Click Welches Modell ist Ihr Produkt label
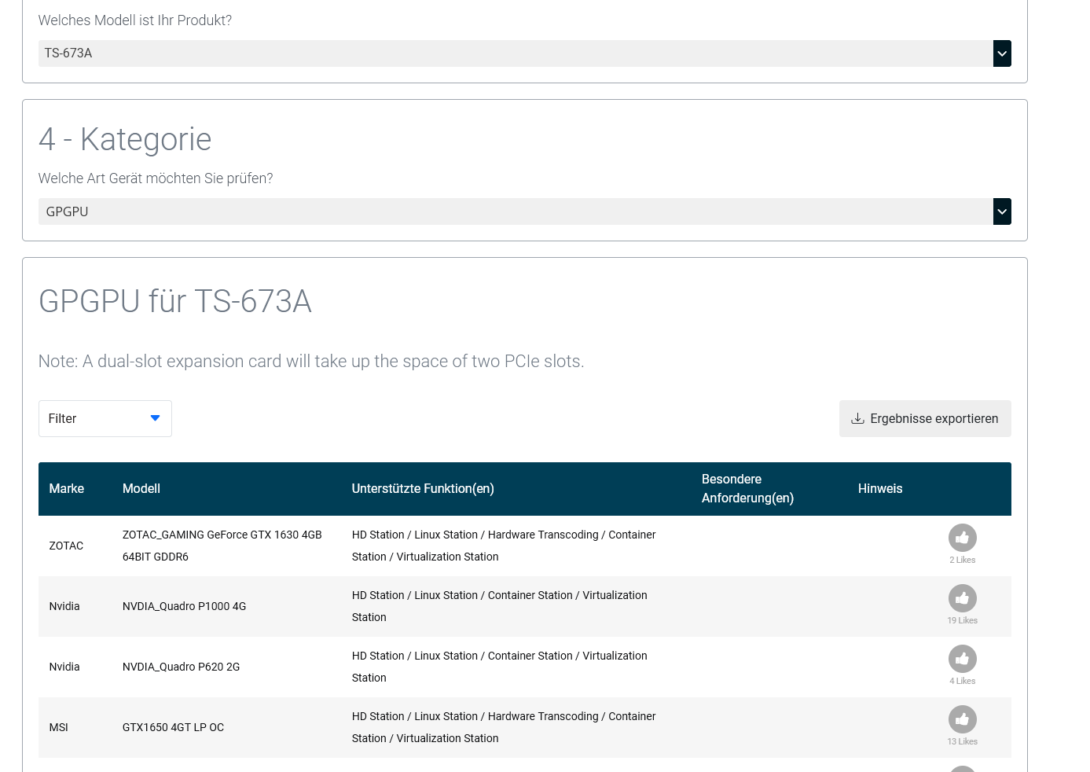Image resolution: width=1090 pixels, height=772 pixels. click(135, 20)
